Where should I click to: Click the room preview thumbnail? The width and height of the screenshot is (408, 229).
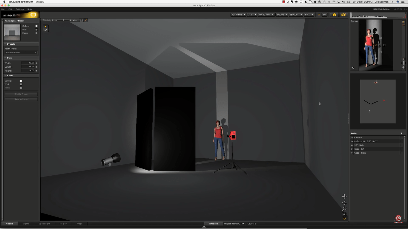tap(12, 33)
